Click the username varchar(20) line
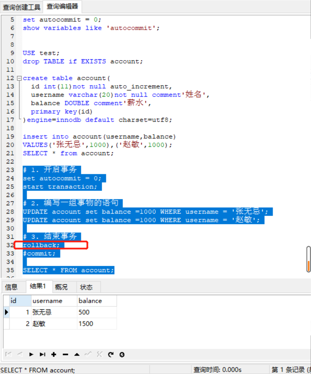This screenshot has width=311, height=374. [x=120, y=95]
